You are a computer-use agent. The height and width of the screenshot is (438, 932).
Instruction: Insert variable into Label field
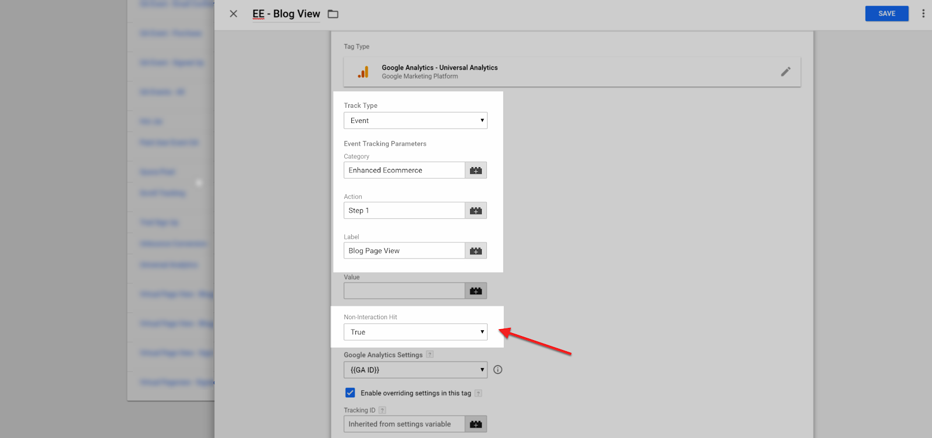pos(476,250)
